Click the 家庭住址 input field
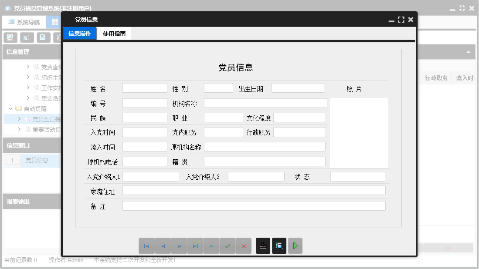 pos(254,190)
